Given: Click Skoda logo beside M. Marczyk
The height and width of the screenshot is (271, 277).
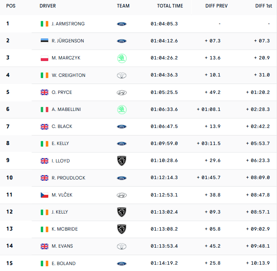Looking at the screenshot, I should [x=121, y=58].
